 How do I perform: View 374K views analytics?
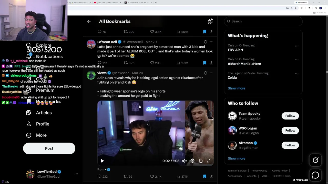click(x=182, y=177)
